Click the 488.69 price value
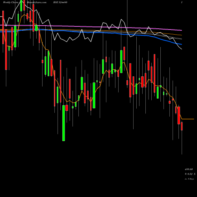This screenshot has width=197, height=197. click(189, 169)
